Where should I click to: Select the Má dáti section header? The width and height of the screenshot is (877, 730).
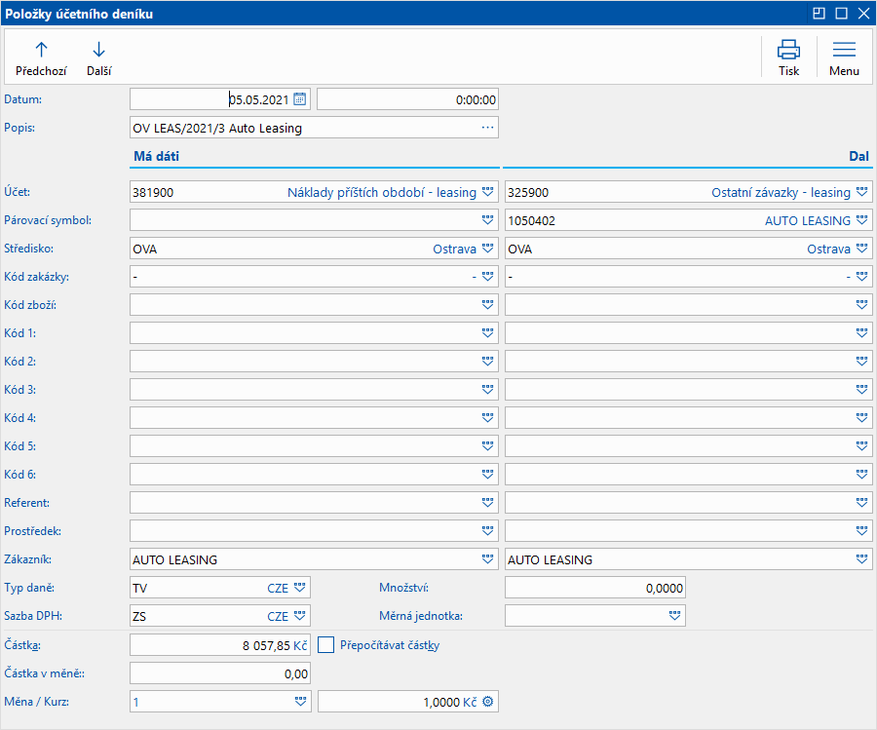(x=157, y=156)
